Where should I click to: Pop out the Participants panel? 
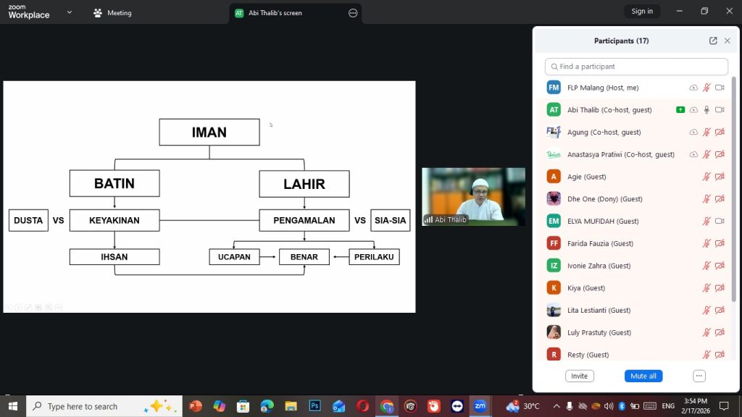(x=713, y=41)
